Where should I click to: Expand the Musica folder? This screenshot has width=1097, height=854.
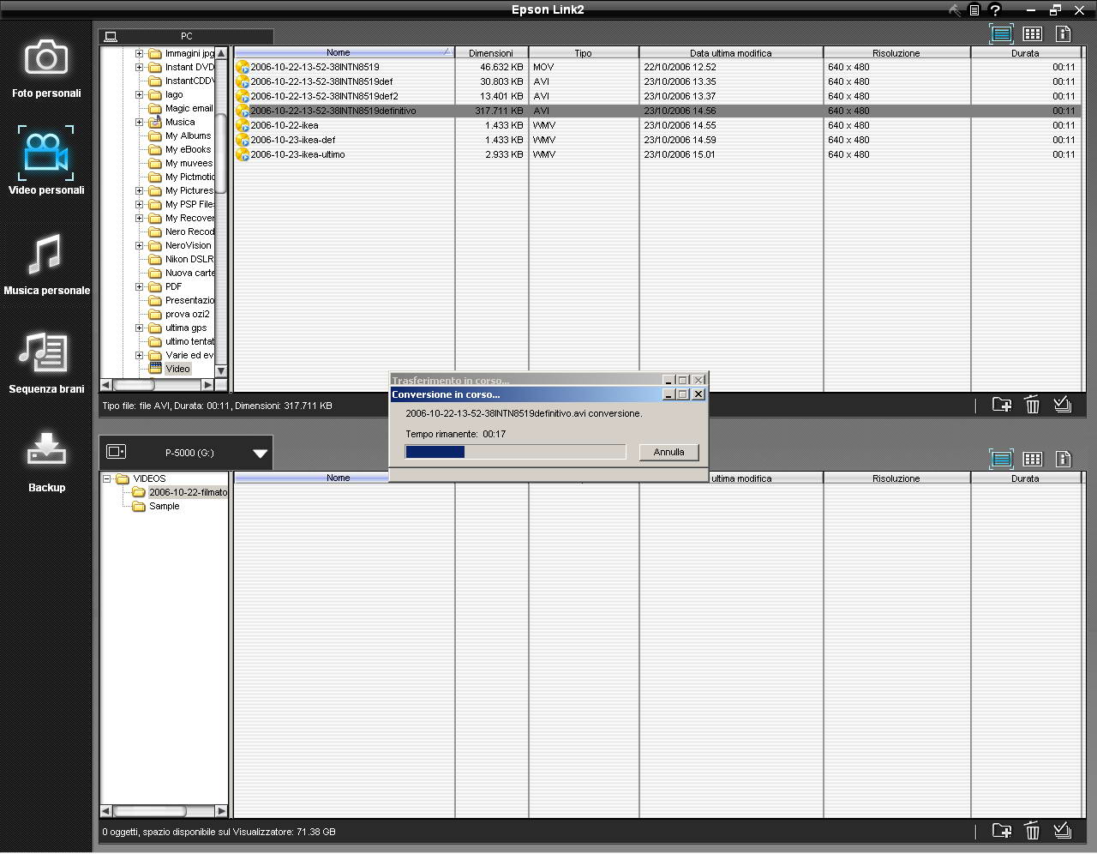tap(139, 122)
